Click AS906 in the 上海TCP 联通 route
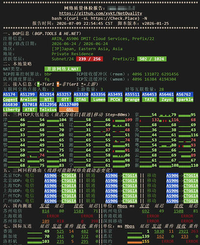200x245 pixels. point(111,186)
